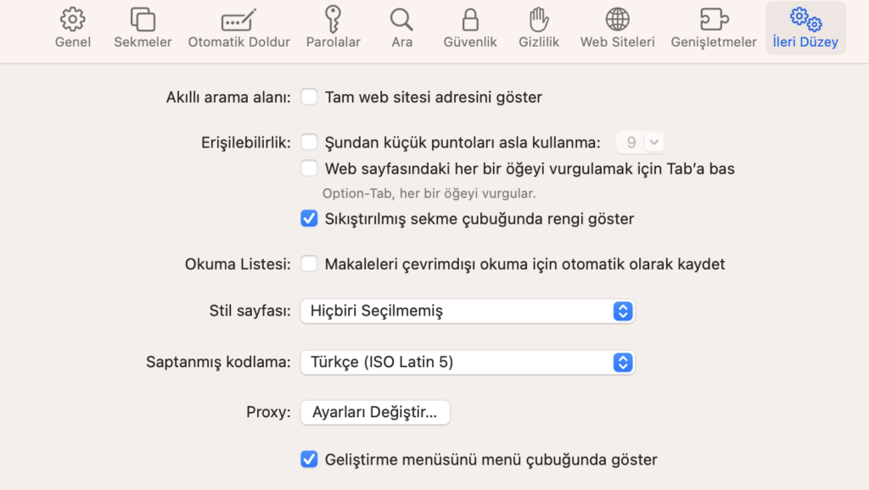The image size is (869, 490).
Task: Open the Parolalar key icon
Action: pyautogui.click(x=334, y=25)
